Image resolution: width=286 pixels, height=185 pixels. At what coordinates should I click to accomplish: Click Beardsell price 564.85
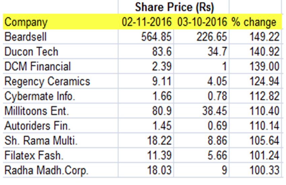pos(156,37)
